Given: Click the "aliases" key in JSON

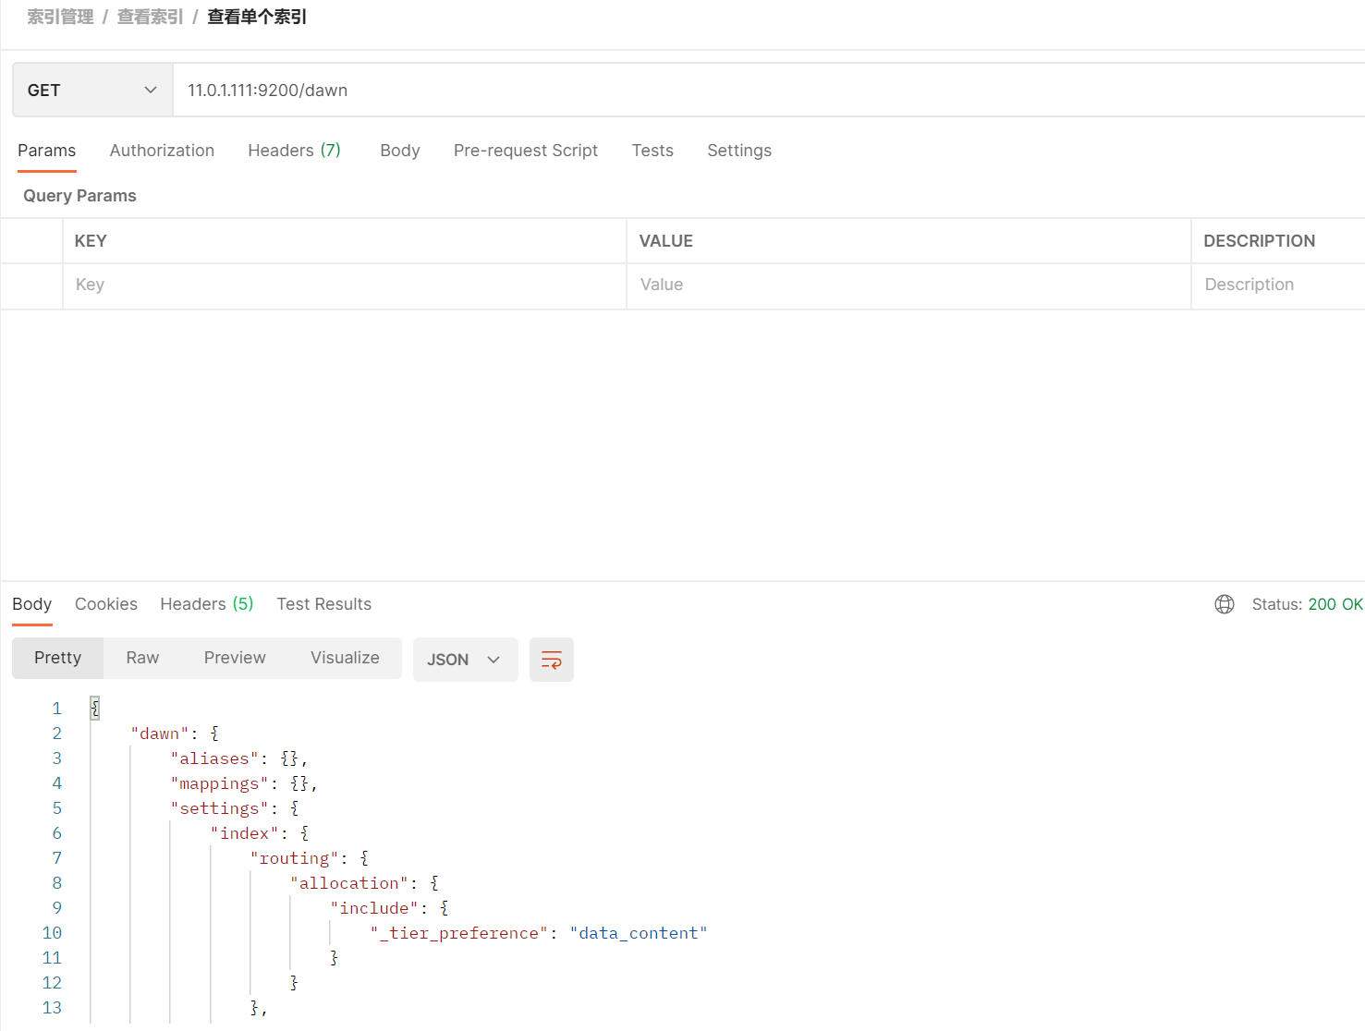Looking at the screenshot, I should [214, 758].
